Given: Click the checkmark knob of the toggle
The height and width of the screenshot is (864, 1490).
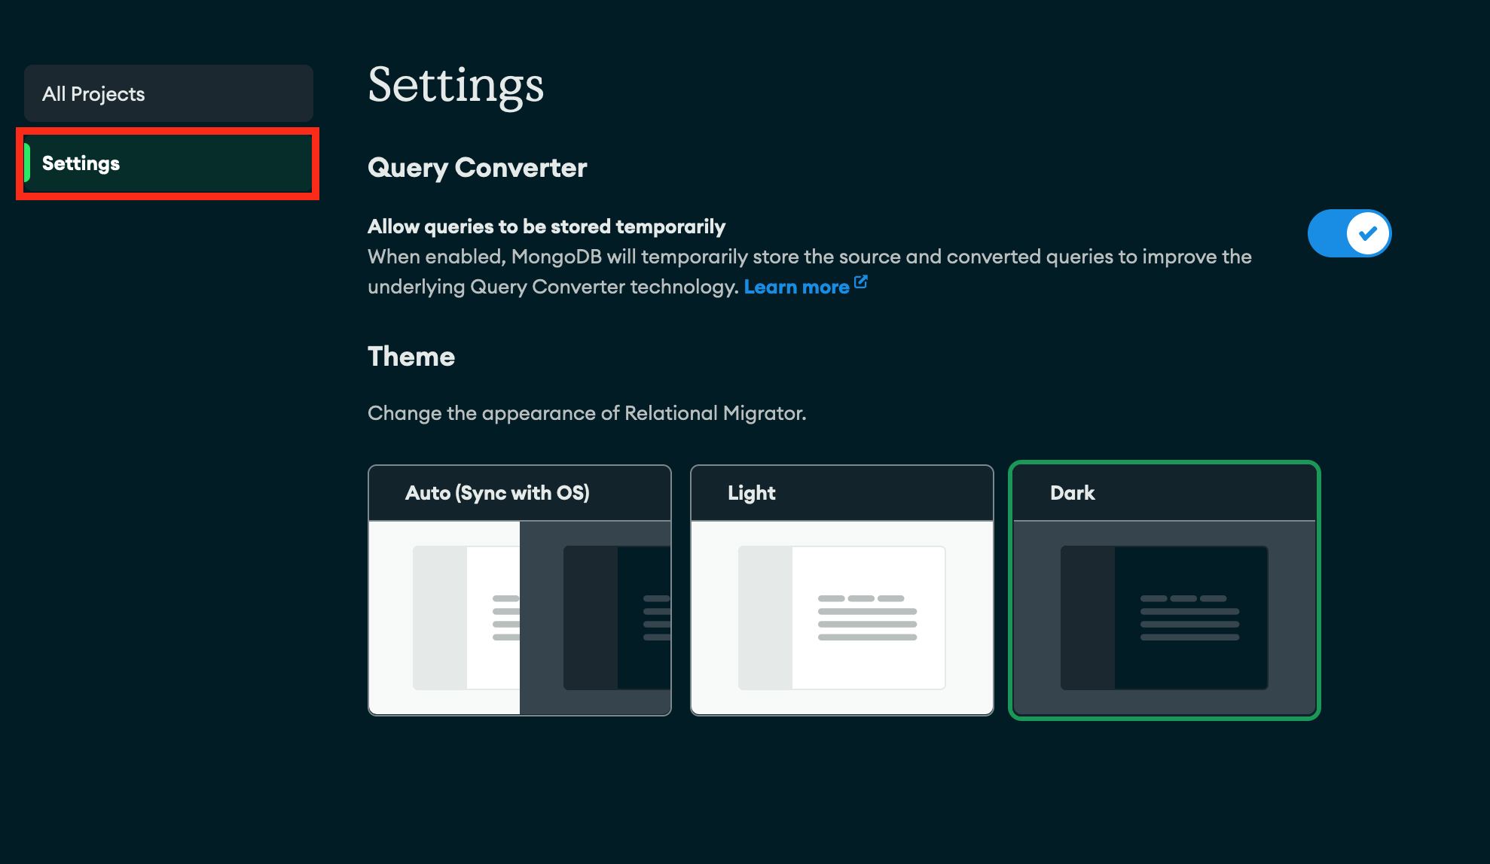Looking at the screenshot, I should [x=1367, y=233].
